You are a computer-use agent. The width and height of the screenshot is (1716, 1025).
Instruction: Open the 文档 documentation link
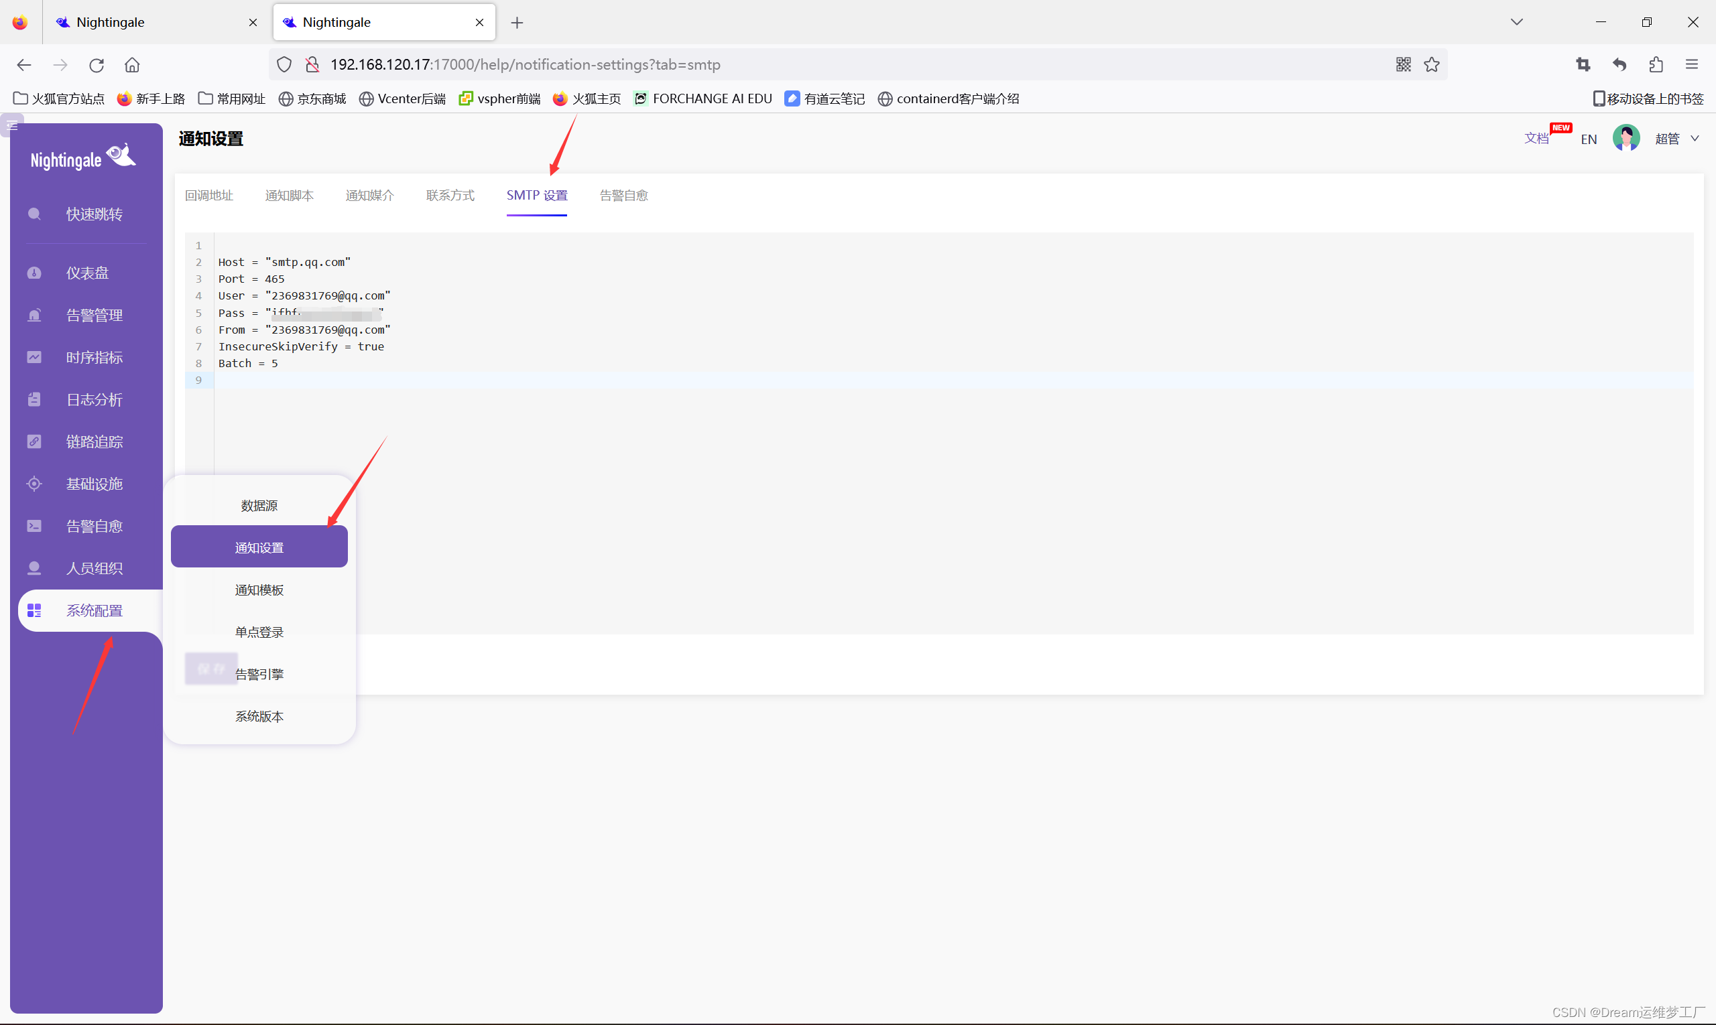click(1536, 138)
